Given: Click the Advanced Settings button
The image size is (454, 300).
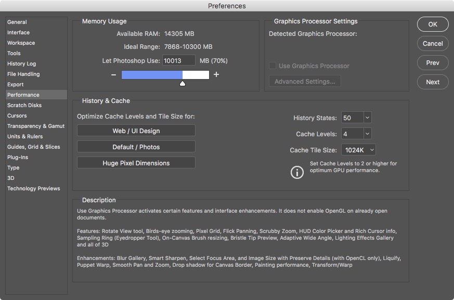Looking at the screenshot, I should 305,82.
